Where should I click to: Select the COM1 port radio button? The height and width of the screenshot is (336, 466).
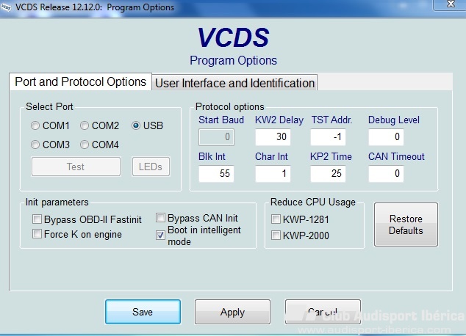click(35, 125)
